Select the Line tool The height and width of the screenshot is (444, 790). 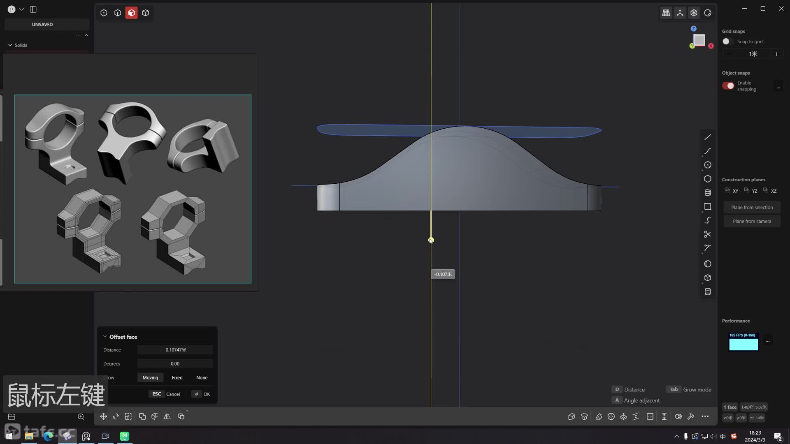point(708,137)
